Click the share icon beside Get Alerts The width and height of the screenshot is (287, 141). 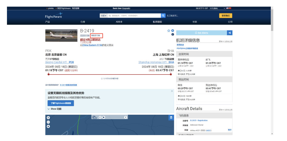click(229, 33)
